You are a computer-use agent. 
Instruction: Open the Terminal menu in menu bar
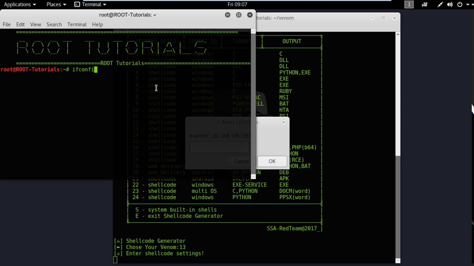click(77, 24)
